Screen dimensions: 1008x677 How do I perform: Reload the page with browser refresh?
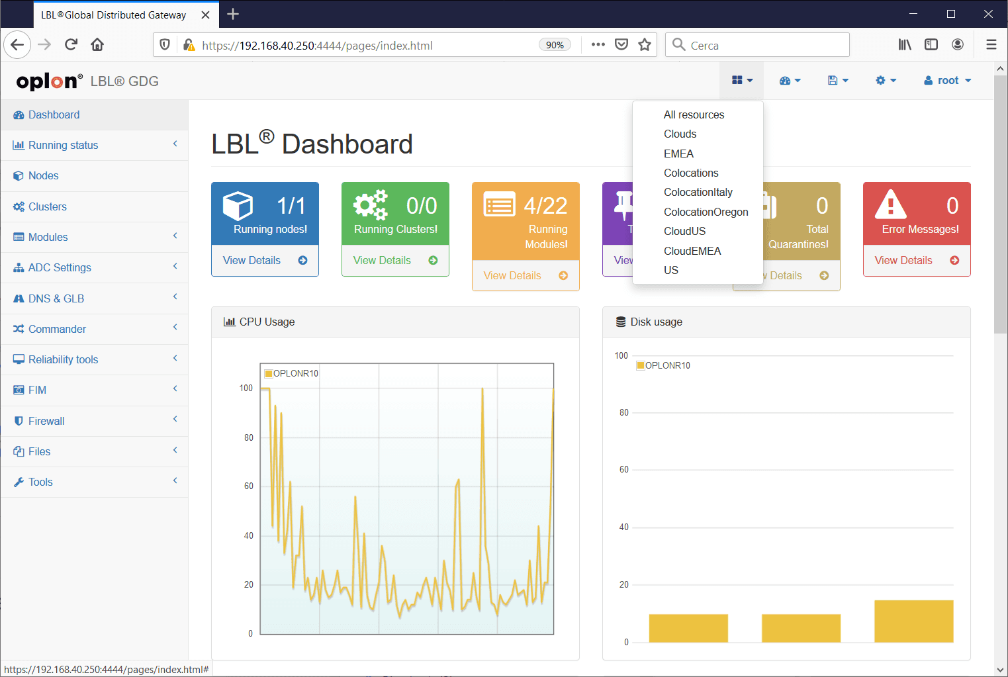click(71, 44)
